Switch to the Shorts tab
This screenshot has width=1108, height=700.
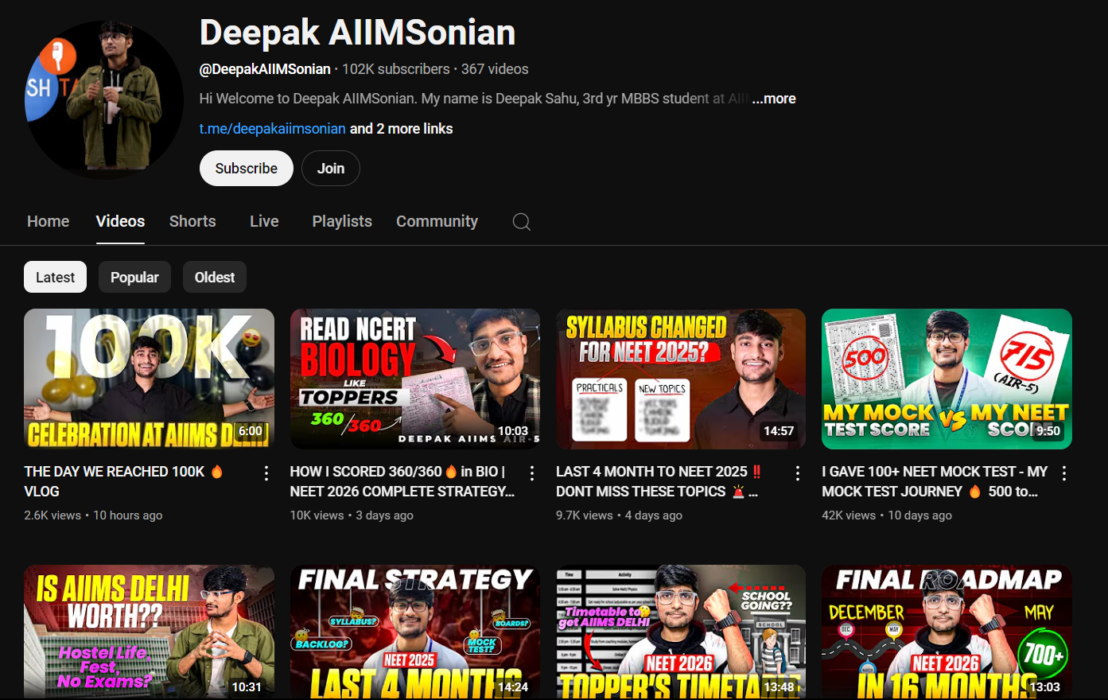(192, 221)
